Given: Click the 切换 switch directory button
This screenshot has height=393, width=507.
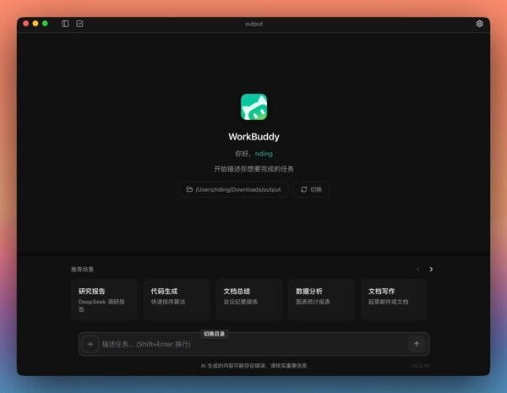Looking at the screenshot, I should click(x=311, y=189).
